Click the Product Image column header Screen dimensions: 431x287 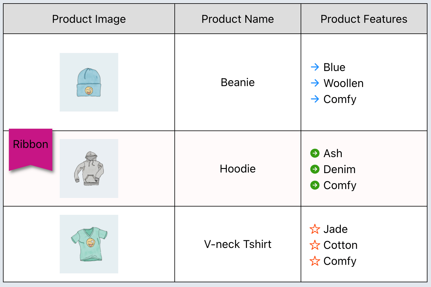(89, 19)
